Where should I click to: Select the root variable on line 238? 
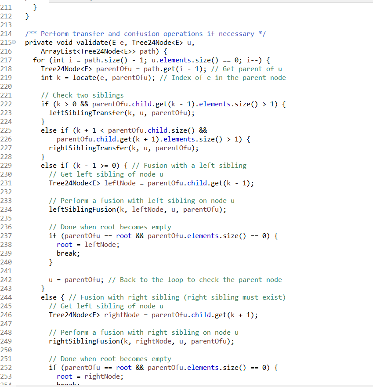[64, 244]
